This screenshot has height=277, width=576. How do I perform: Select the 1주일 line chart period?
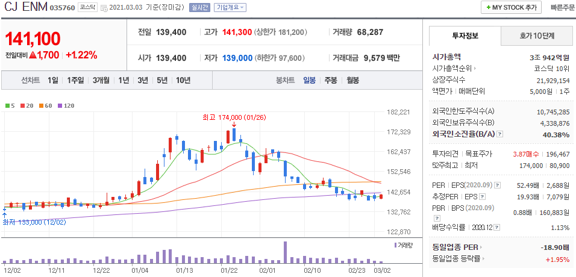75,80
